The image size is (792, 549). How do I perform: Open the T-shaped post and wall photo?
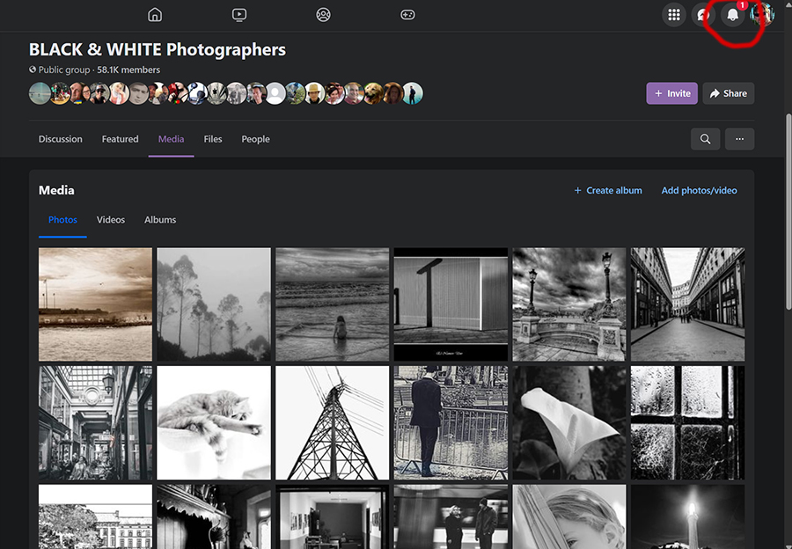point(451,304)
